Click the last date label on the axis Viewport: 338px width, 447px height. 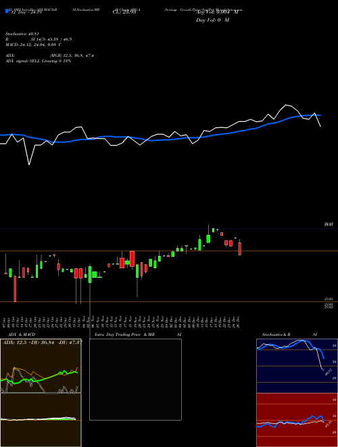[238, 322]
